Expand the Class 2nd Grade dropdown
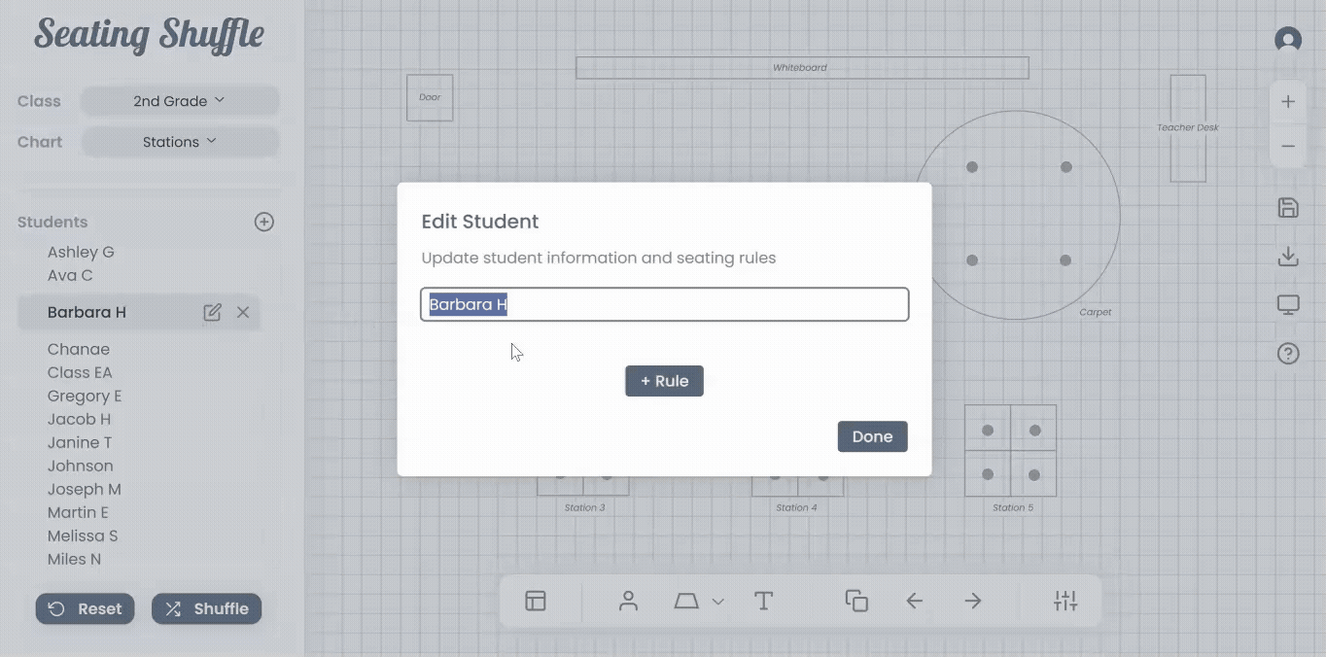The width and height of the screenshot is (1326, 657). (180, 101)
